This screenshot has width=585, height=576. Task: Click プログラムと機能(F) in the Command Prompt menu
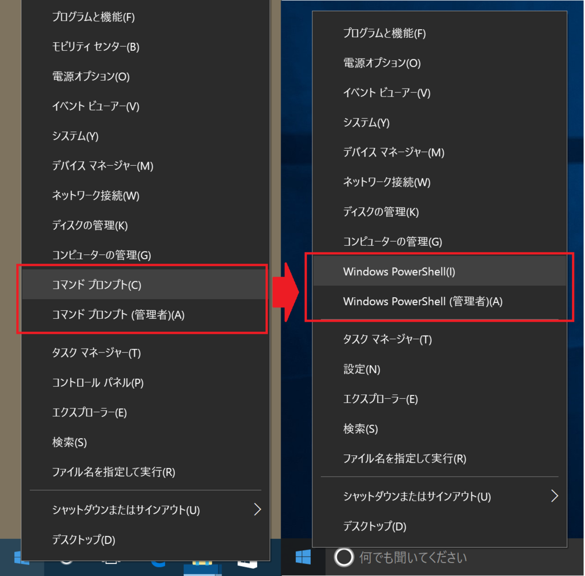(x=146, y=17)
